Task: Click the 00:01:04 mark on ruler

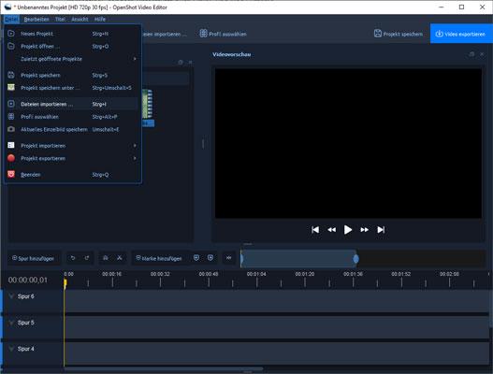Action: click(x=256, y=274)
